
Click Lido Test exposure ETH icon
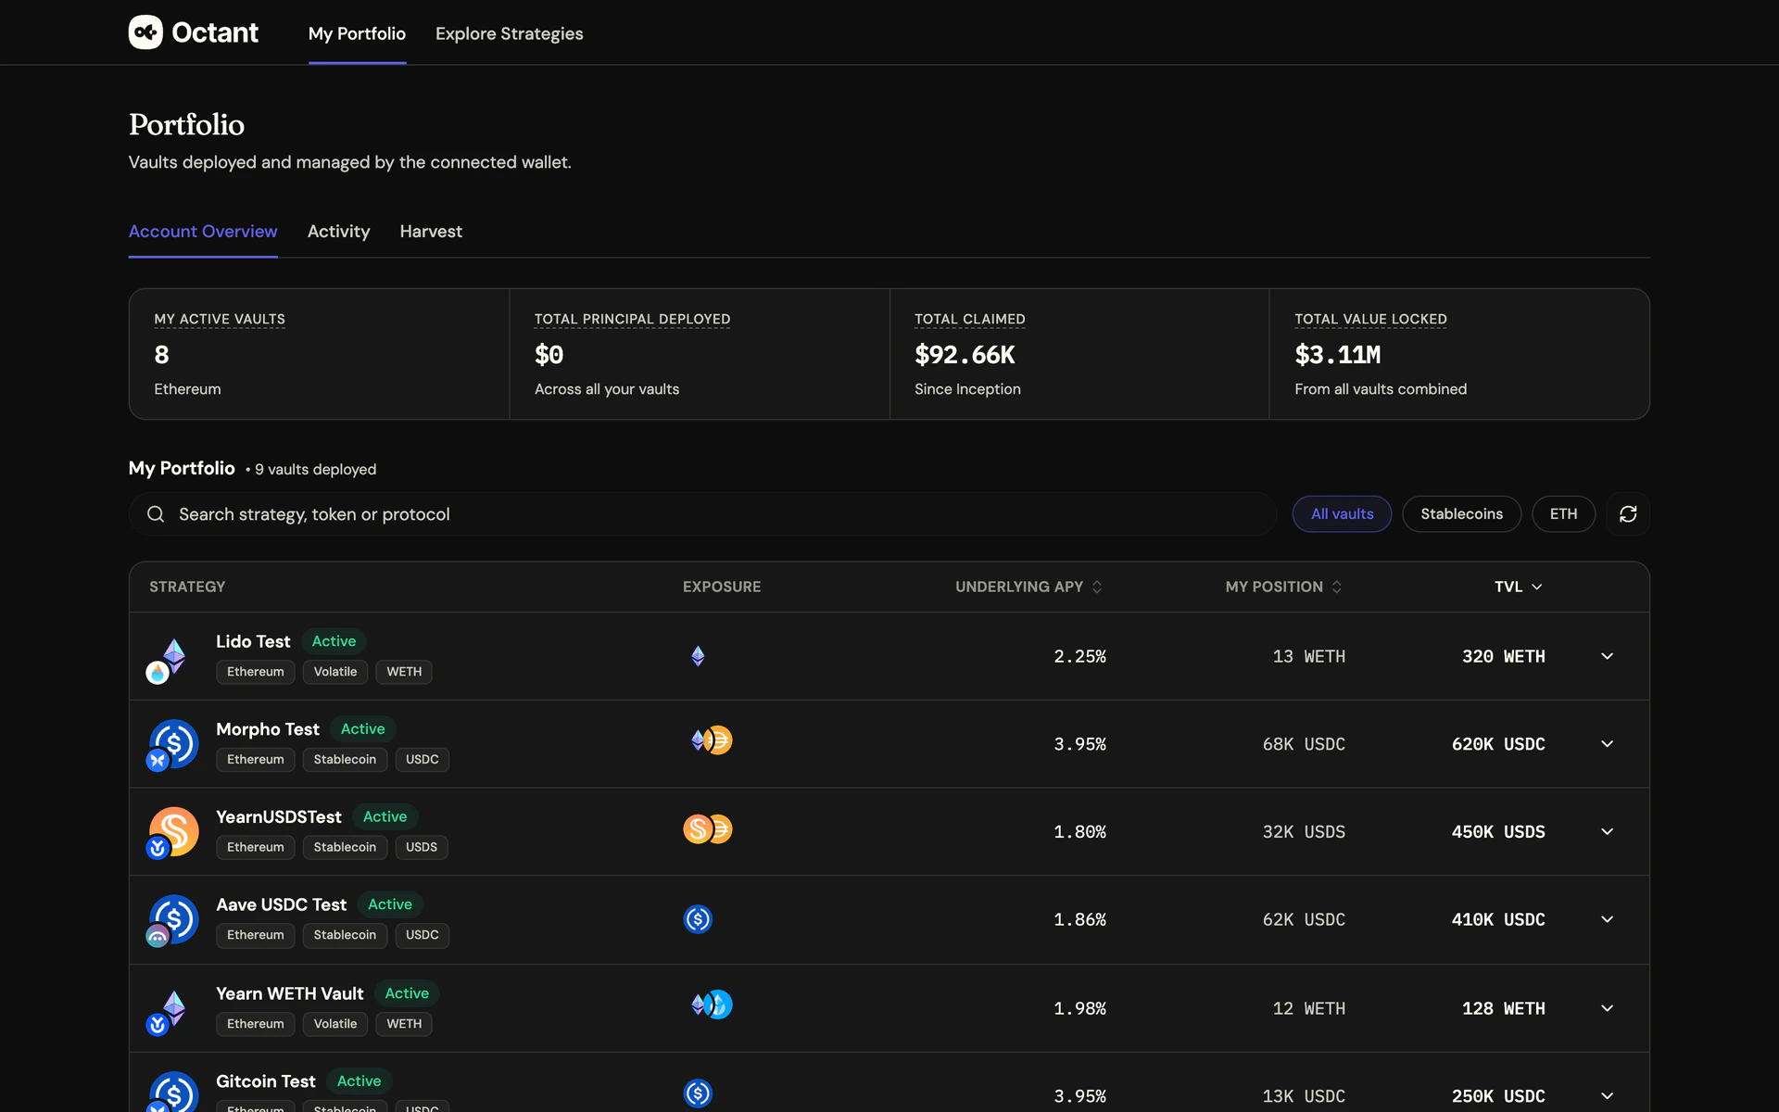[x=698, y=656]
